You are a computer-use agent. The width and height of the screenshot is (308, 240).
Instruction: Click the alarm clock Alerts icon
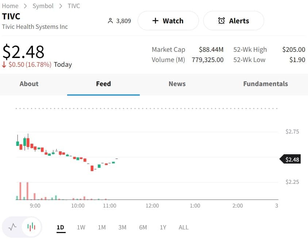[x=222, y=21]
